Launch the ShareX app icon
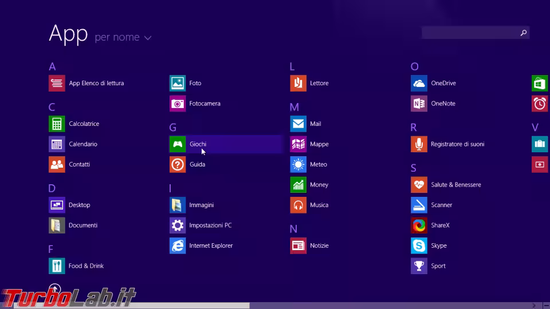The height and width of the screenshot is (309, 550). [419, 225]
